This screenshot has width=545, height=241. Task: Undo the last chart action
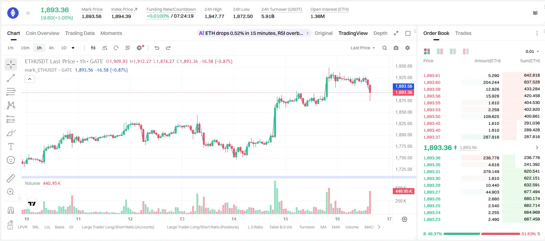click(156, 48)
